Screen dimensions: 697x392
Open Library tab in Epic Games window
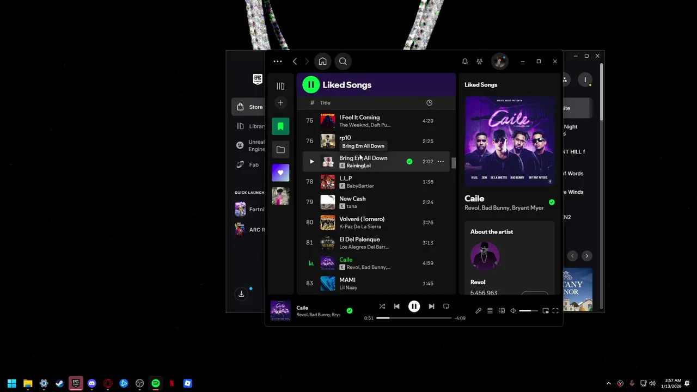click(x=251, y=126)
